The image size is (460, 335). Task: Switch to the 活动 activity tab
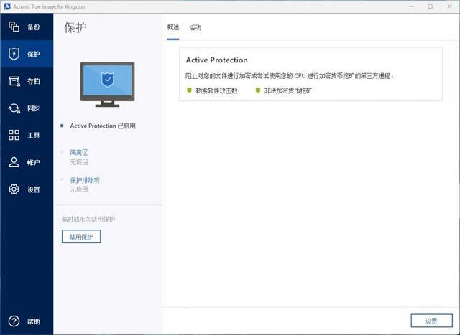click(195, 27)
